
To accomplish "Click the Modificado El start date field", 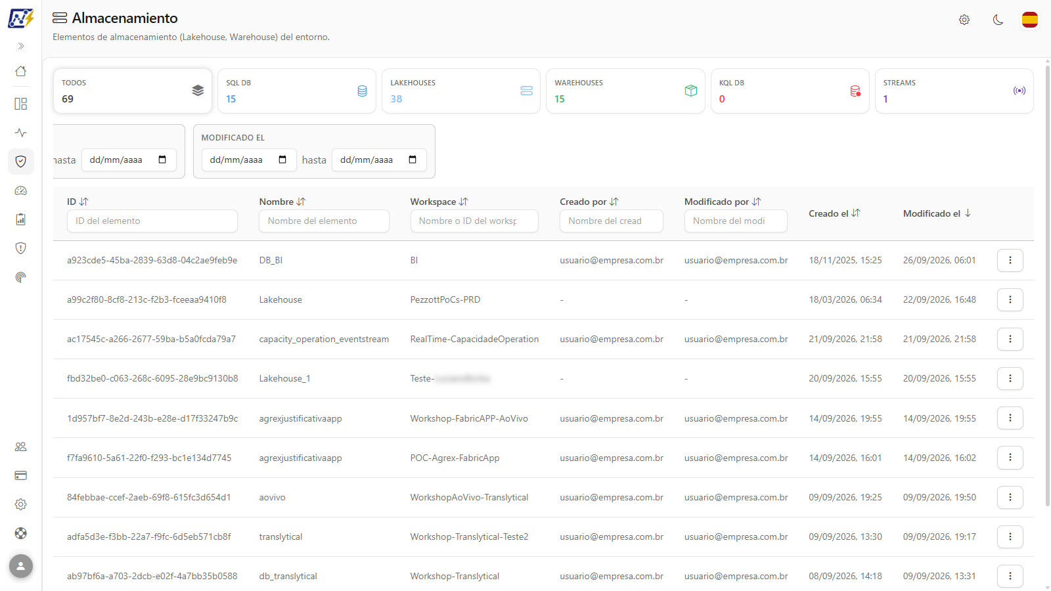I will 249,160.
